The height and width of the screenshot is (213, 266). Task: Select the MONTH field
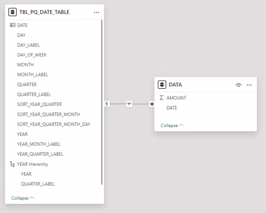[25, 65]
